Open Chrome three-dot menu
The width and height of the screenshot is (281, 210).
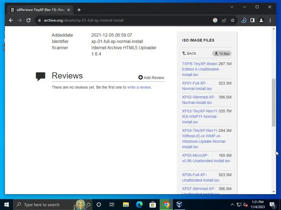pos(270,20)
